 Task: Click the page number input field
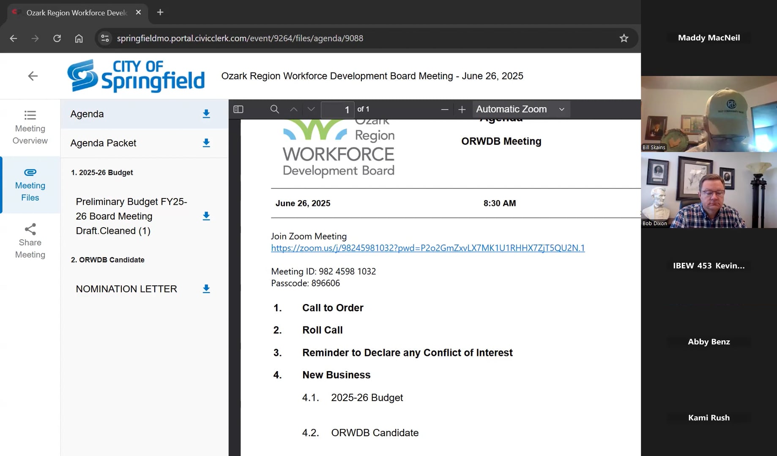pyautogui.click(x=337, y=109)
